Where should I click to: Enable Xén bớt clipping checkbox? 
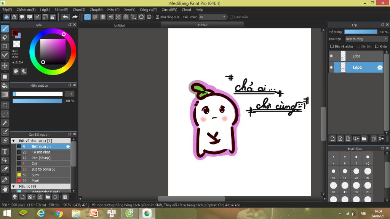click(358, 46)
